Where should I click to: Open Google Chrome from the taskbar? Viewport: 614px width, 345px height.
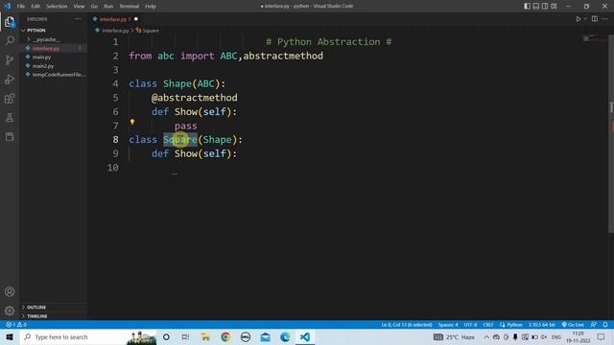[225, 336]
